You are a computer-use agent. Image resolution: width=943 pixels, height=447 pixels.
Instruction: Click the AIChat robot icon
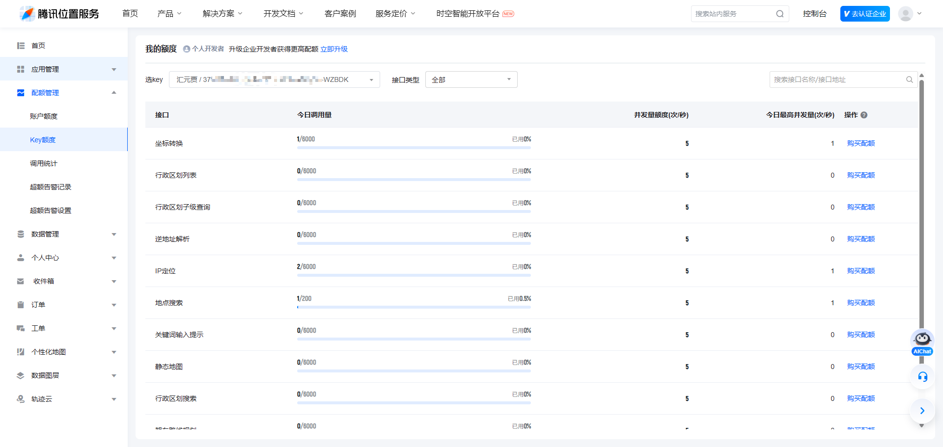922,340
